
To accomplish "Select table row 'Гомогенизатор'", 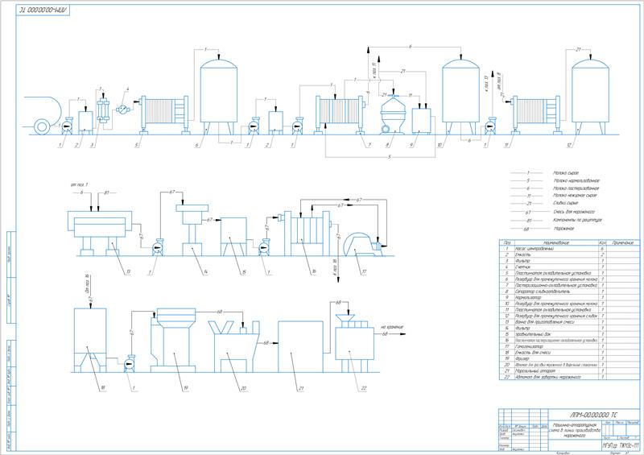I will 569,346.
